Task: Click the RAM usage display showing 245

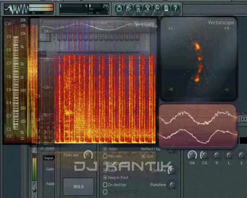Action: (x=99, y=7)
